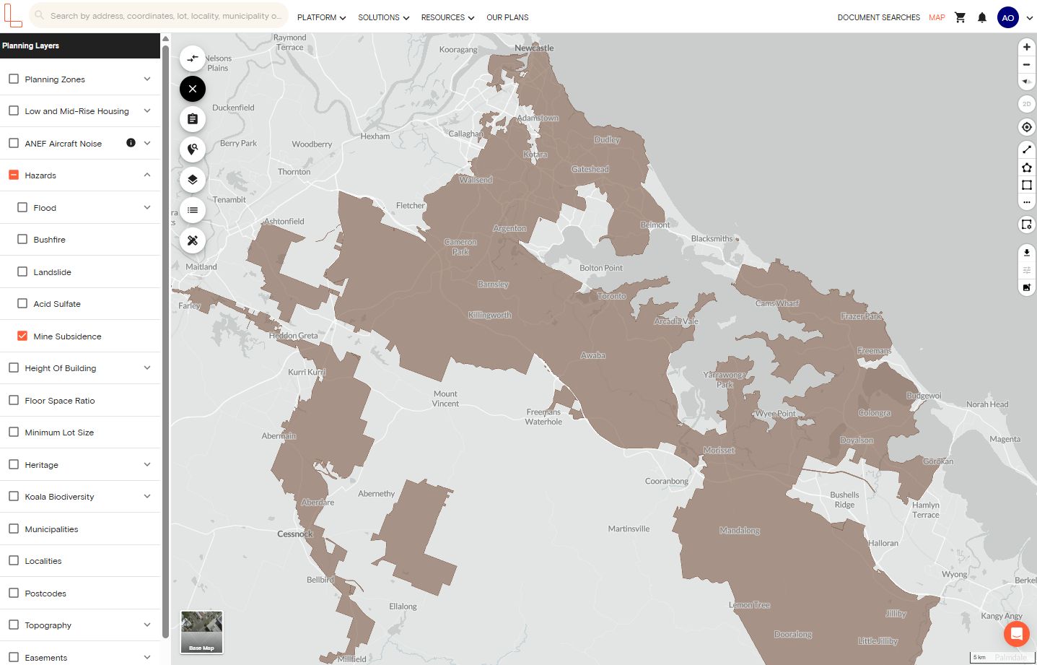This screenshot has width=1037, height=665.
Task: Tick the Acid Sulfate checkbox
Action: point(22,303)
